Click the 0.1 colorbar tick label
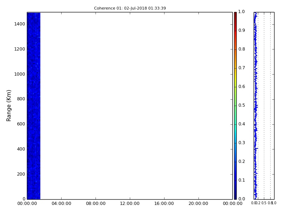Viewport: 283px width, 212px height. pos(242,180)
